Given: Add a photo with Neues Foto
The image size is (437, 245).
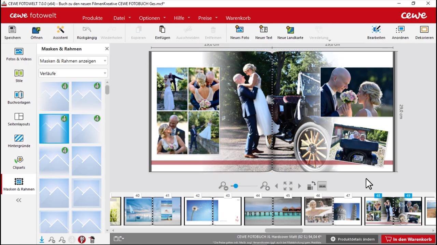Looking at the screenshot, I should click(240, 33).
